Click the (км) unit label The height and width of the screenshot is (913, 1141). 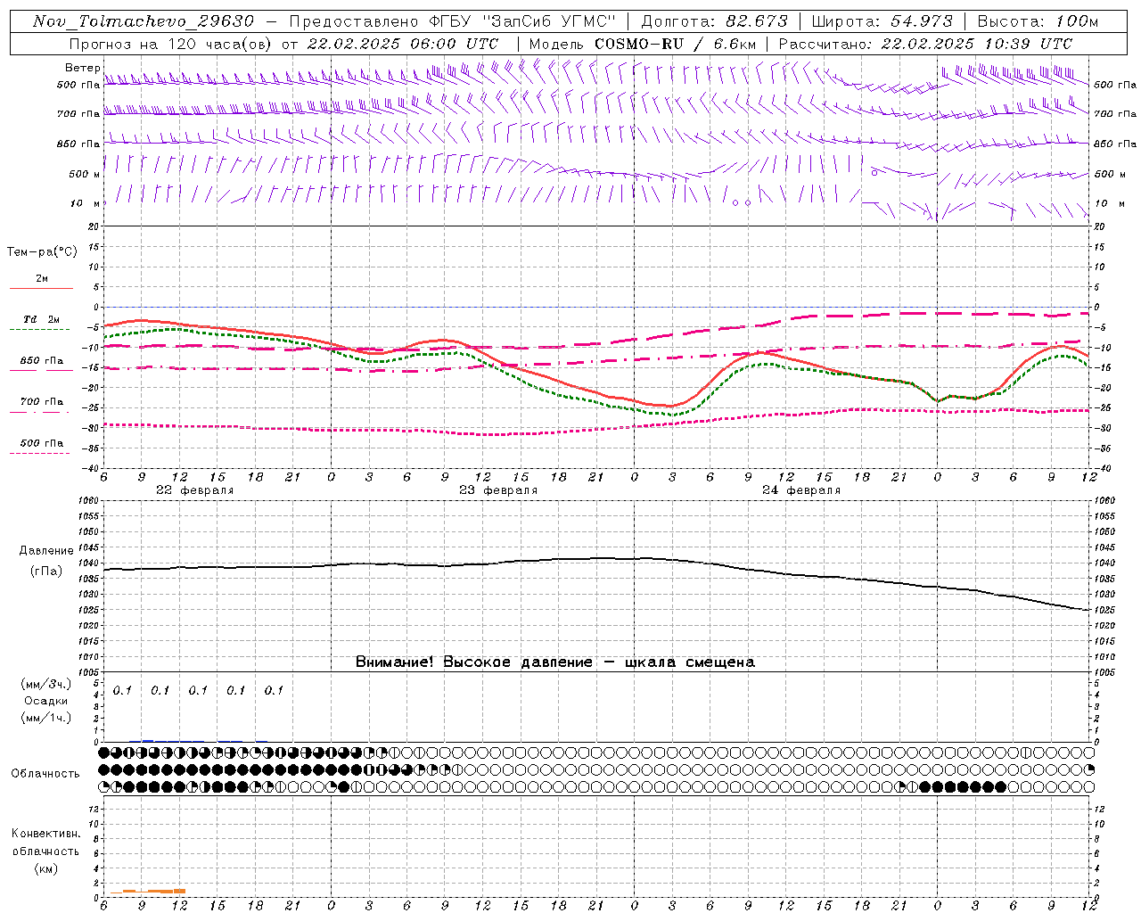45,868
